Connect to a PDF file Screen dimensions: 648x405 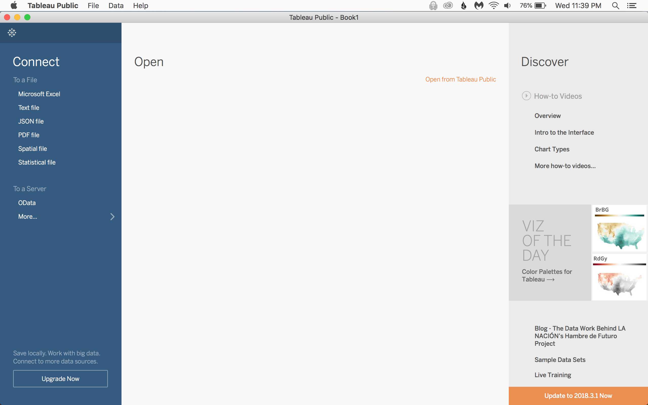pyautogui.click(x=29, y=135)
